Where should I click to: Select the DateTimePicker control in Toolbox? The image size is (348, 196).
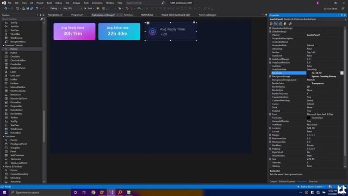click(x=18, y=68)
